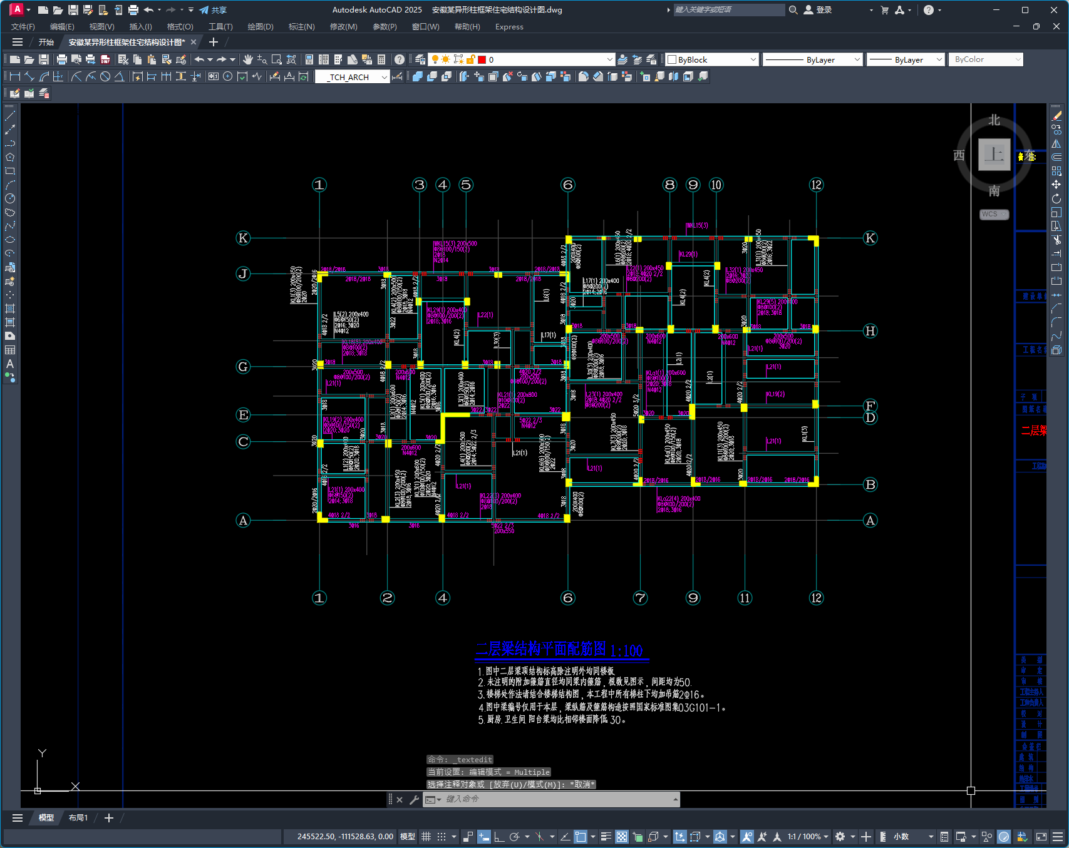Toggle polar tracking in status bar
Viewport: 1069px width, 848px height.
click(515, 837)
